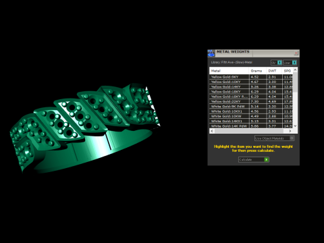The height and width of the screenshot is (243, 324).
Task: Sort by the Metal column header
Action: coord(229,71)
